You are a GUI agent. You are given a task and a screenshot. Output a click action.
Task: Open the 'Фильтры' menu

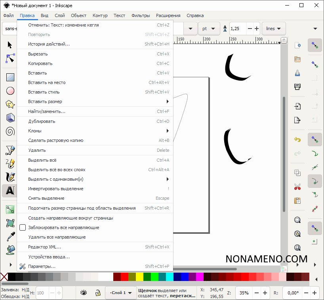[141, 15]
